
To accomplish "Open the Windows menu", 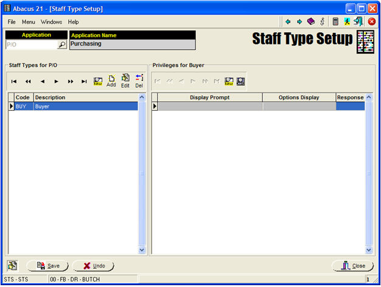I will (x=51, y=22).
